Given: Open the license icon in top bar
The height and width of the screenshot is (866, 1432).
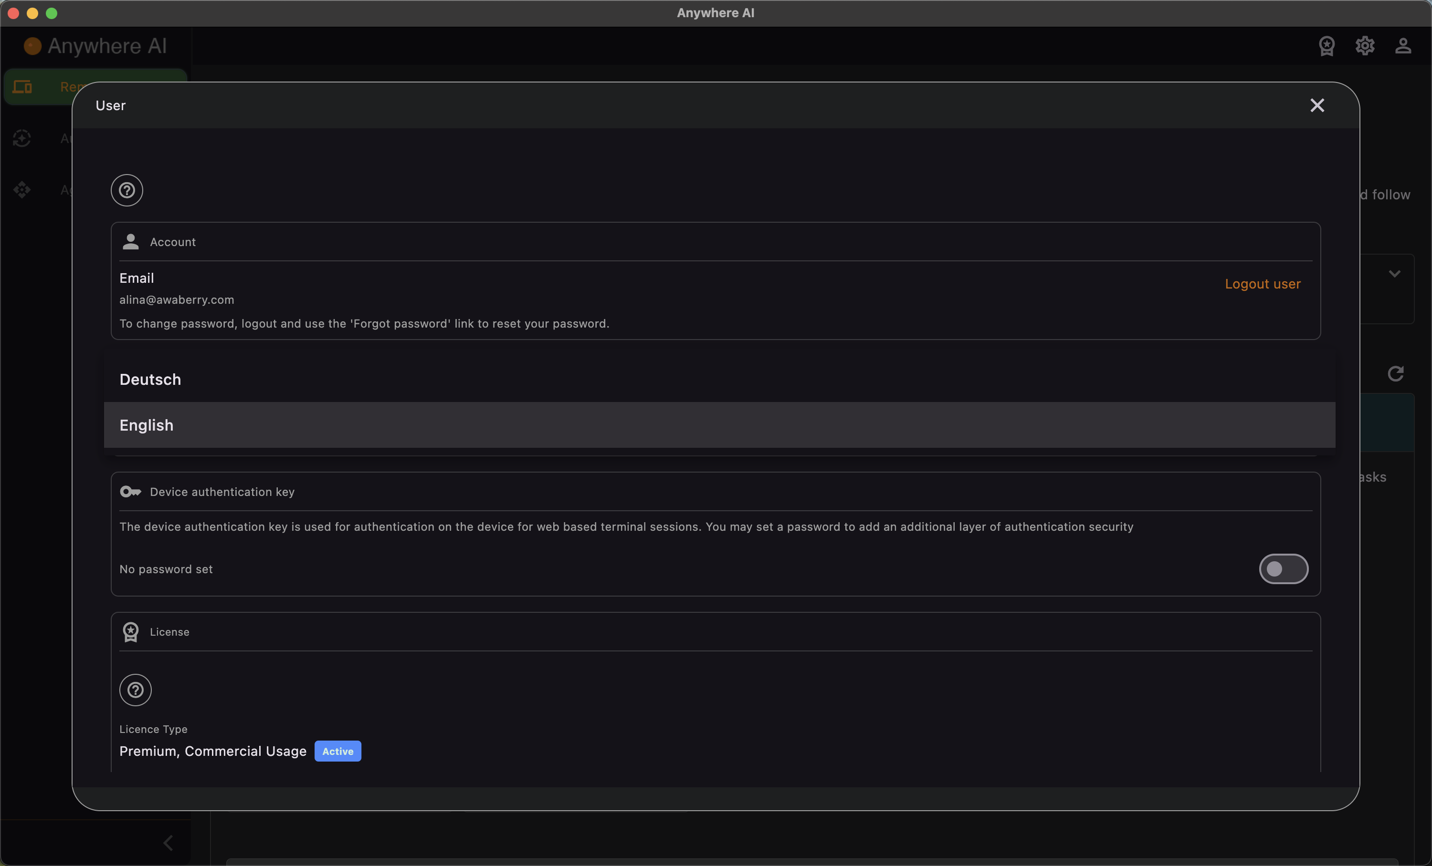Looking at the screenshot, I should click(1327, 46).
